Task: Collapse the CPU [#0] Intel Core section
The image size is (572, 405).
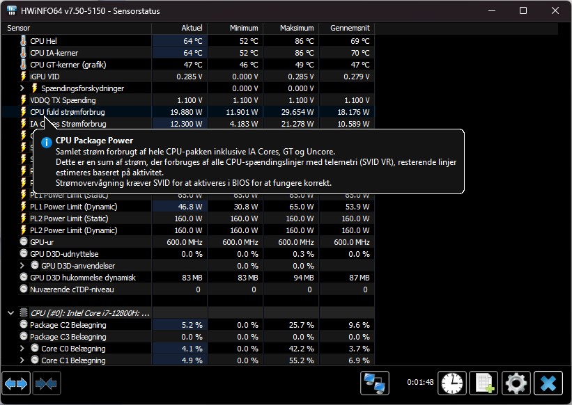Action: coord(10,313)
